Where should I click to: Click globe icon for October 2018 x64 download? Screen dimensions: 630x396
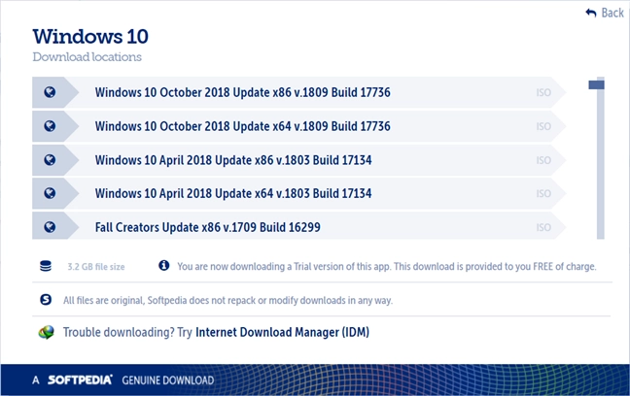[x=50, y=126]
